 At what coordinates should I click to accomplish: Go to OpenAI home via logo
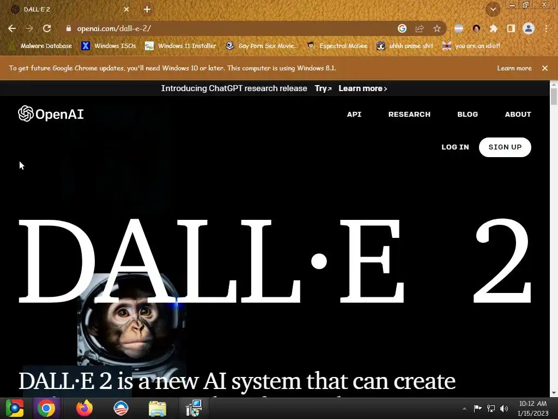[x=51, y=114]
